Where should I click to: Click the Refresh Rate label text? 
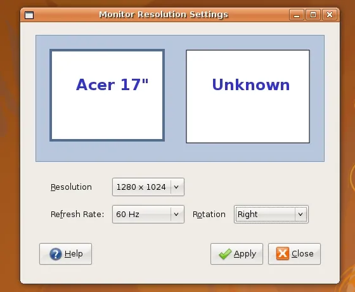coord(77,215)
